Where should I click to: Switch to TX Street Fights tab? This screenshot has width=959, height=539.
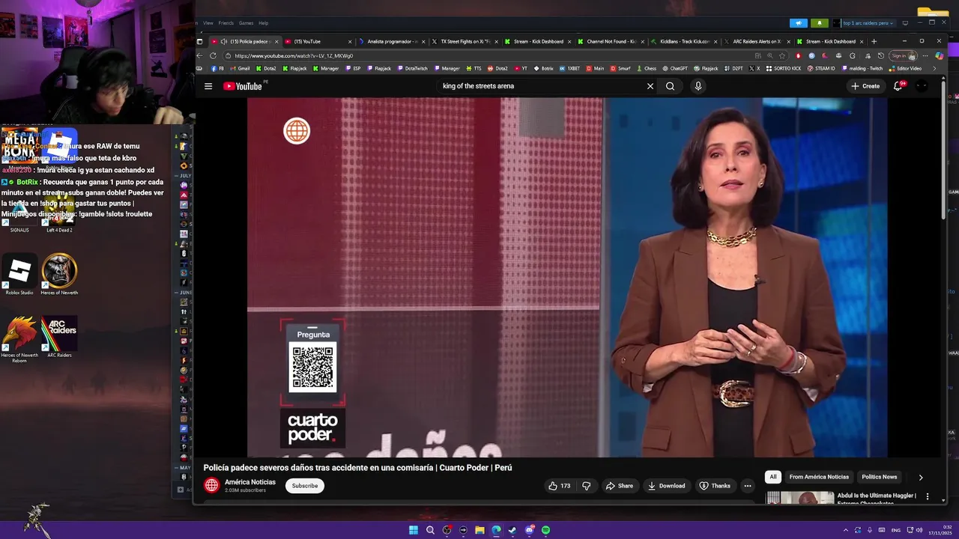[465, 42]
